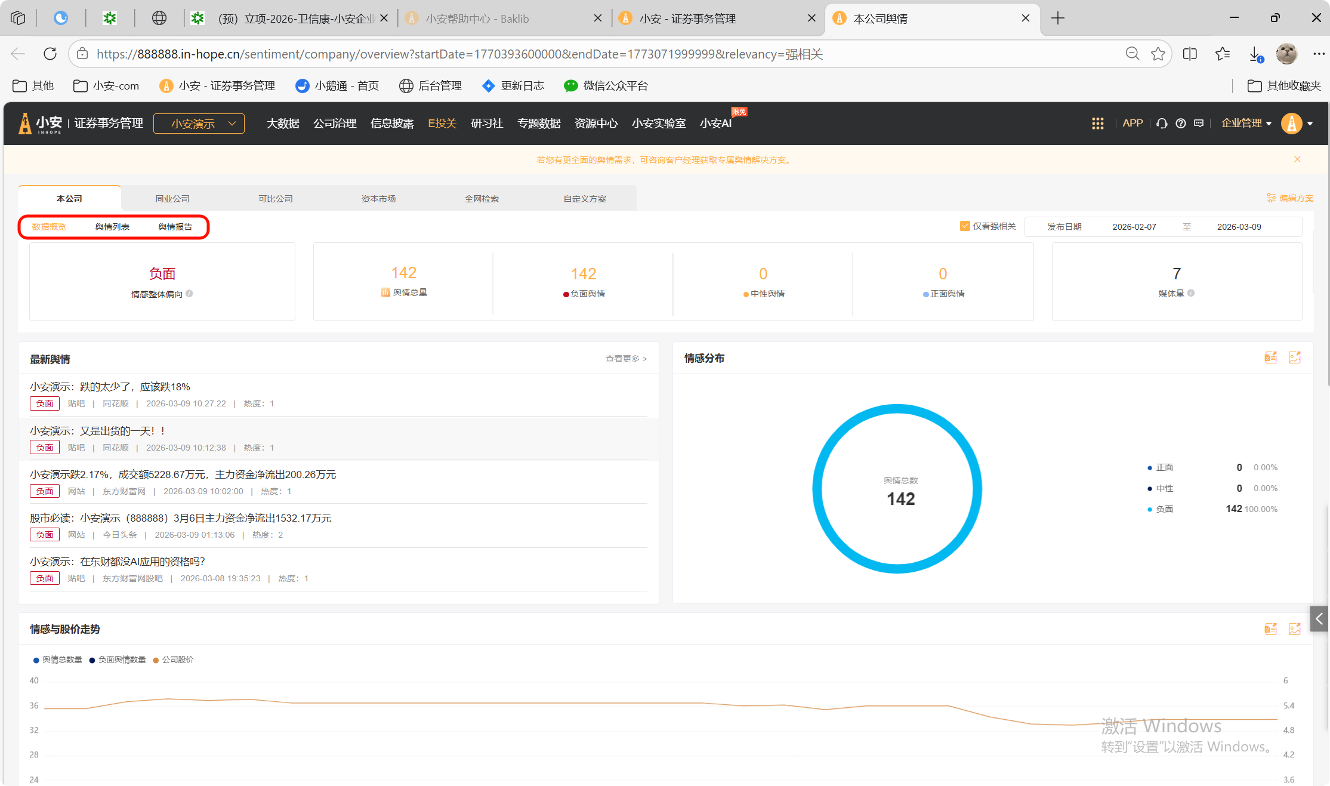Image resolution: width=1330 pixels, height=786 pixels.
Task: Toggle 公司股价 legend in trend chart
Action: [174, 659]
